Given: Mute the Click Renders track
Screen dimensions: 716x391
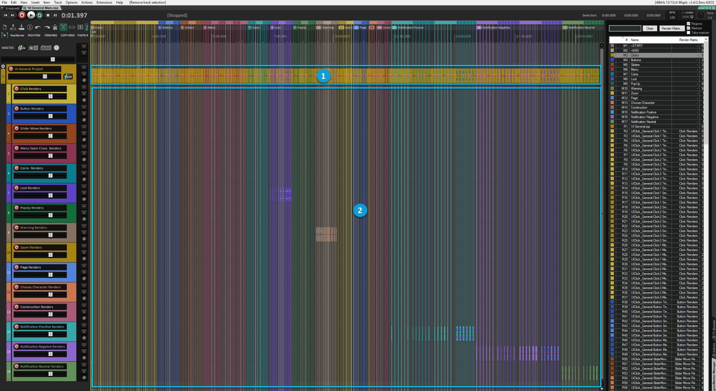Looking at the screenshot, I should (x=84, y=87).
